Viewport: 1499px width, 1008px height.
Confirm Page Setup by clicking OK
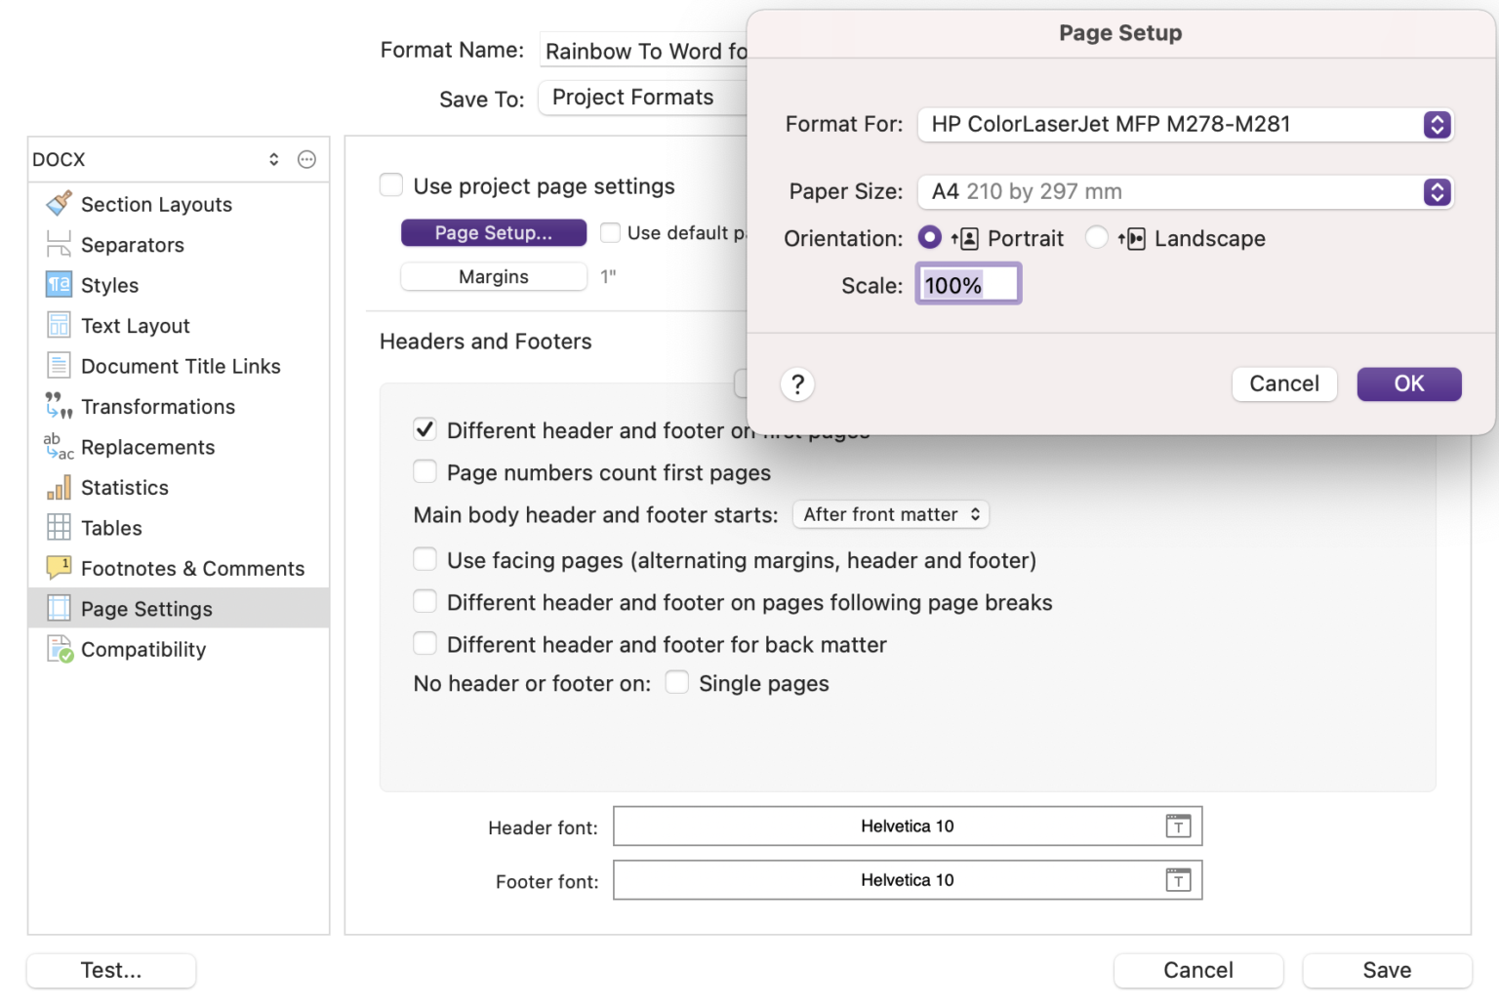click(1408, 383)
